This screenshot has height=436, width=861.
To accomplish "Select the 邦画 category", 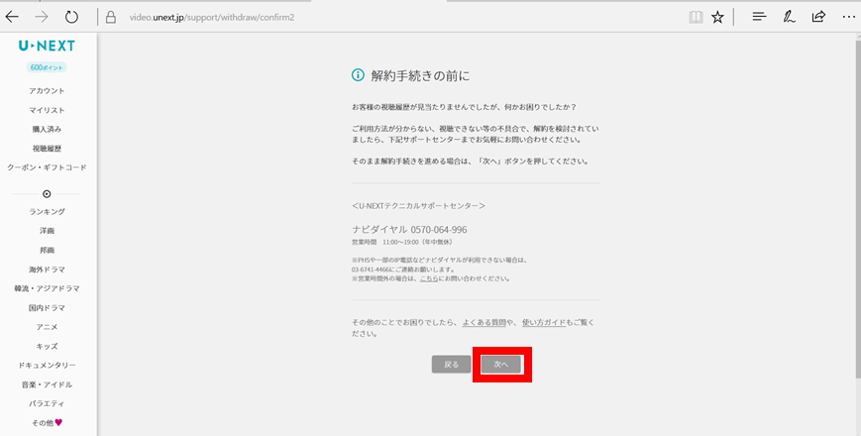I will [47, 250].
